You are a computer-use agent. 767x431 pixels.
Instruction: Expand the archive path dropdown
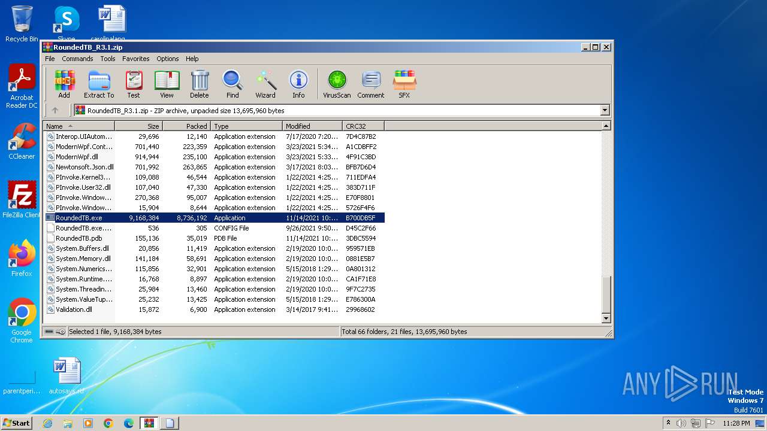(x=605, y=110)
